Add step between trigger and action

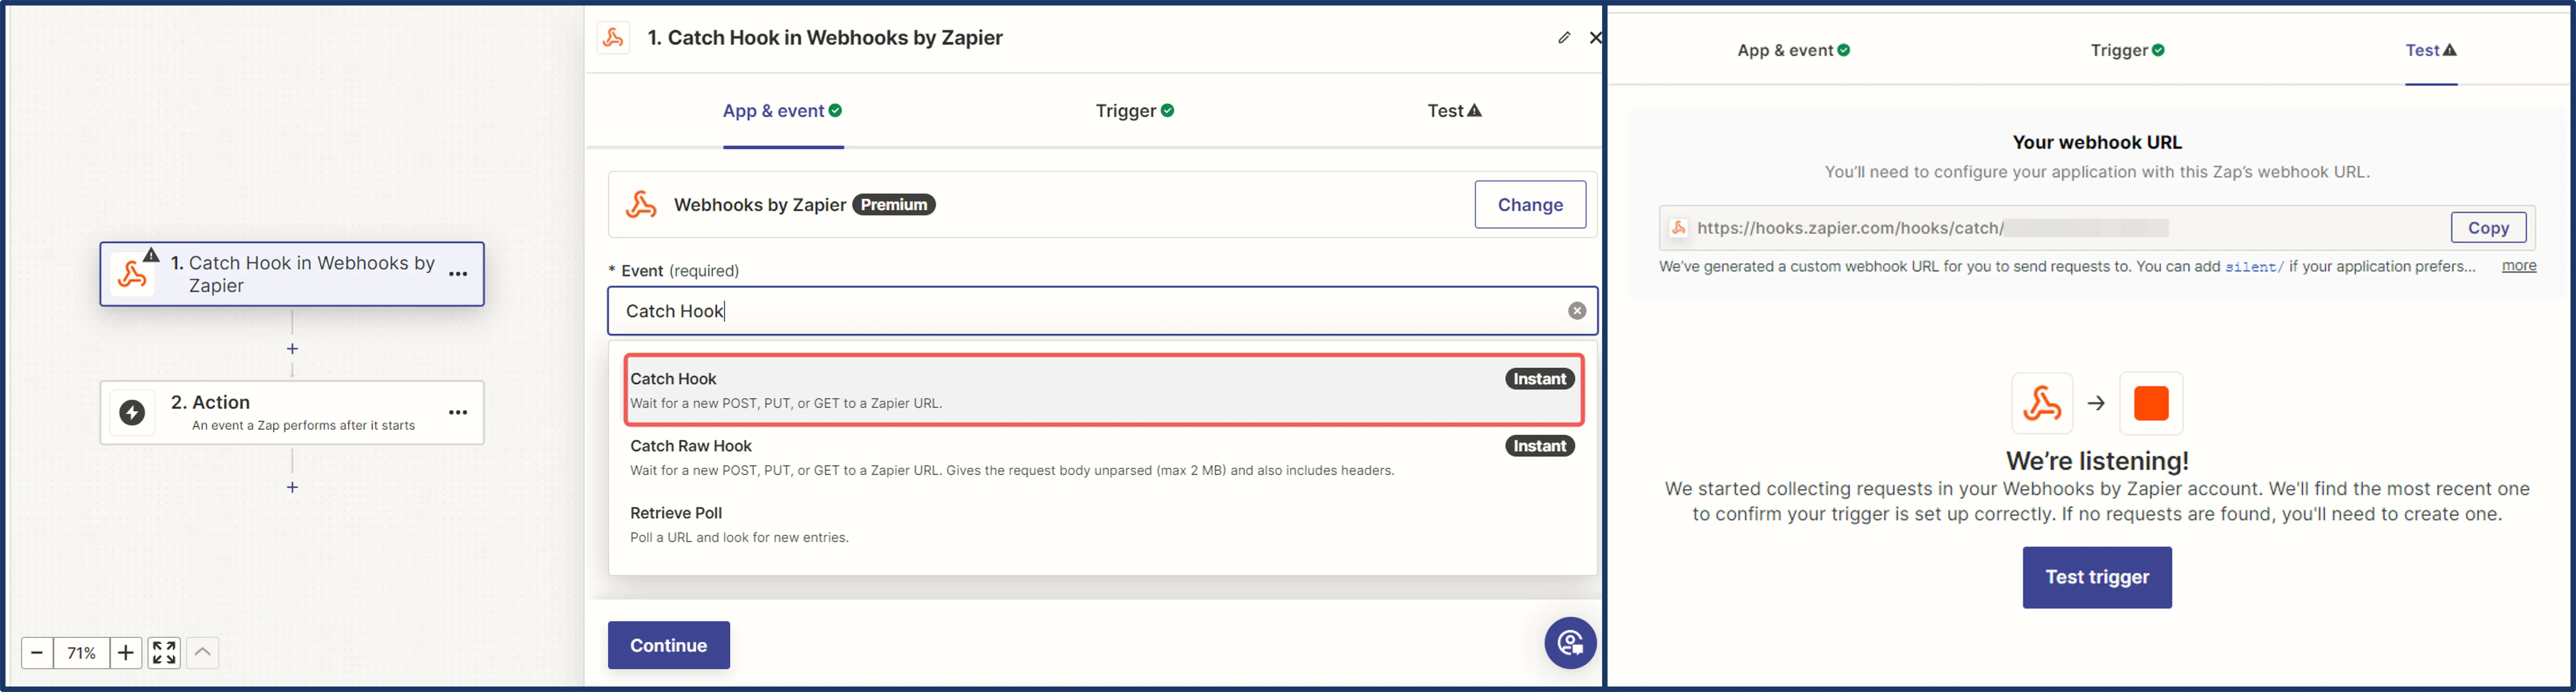[x=292, y=349]
